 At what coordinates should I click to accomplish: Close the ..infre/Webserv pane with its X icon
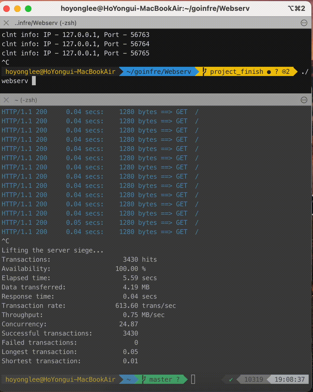[x=6, y=23]
